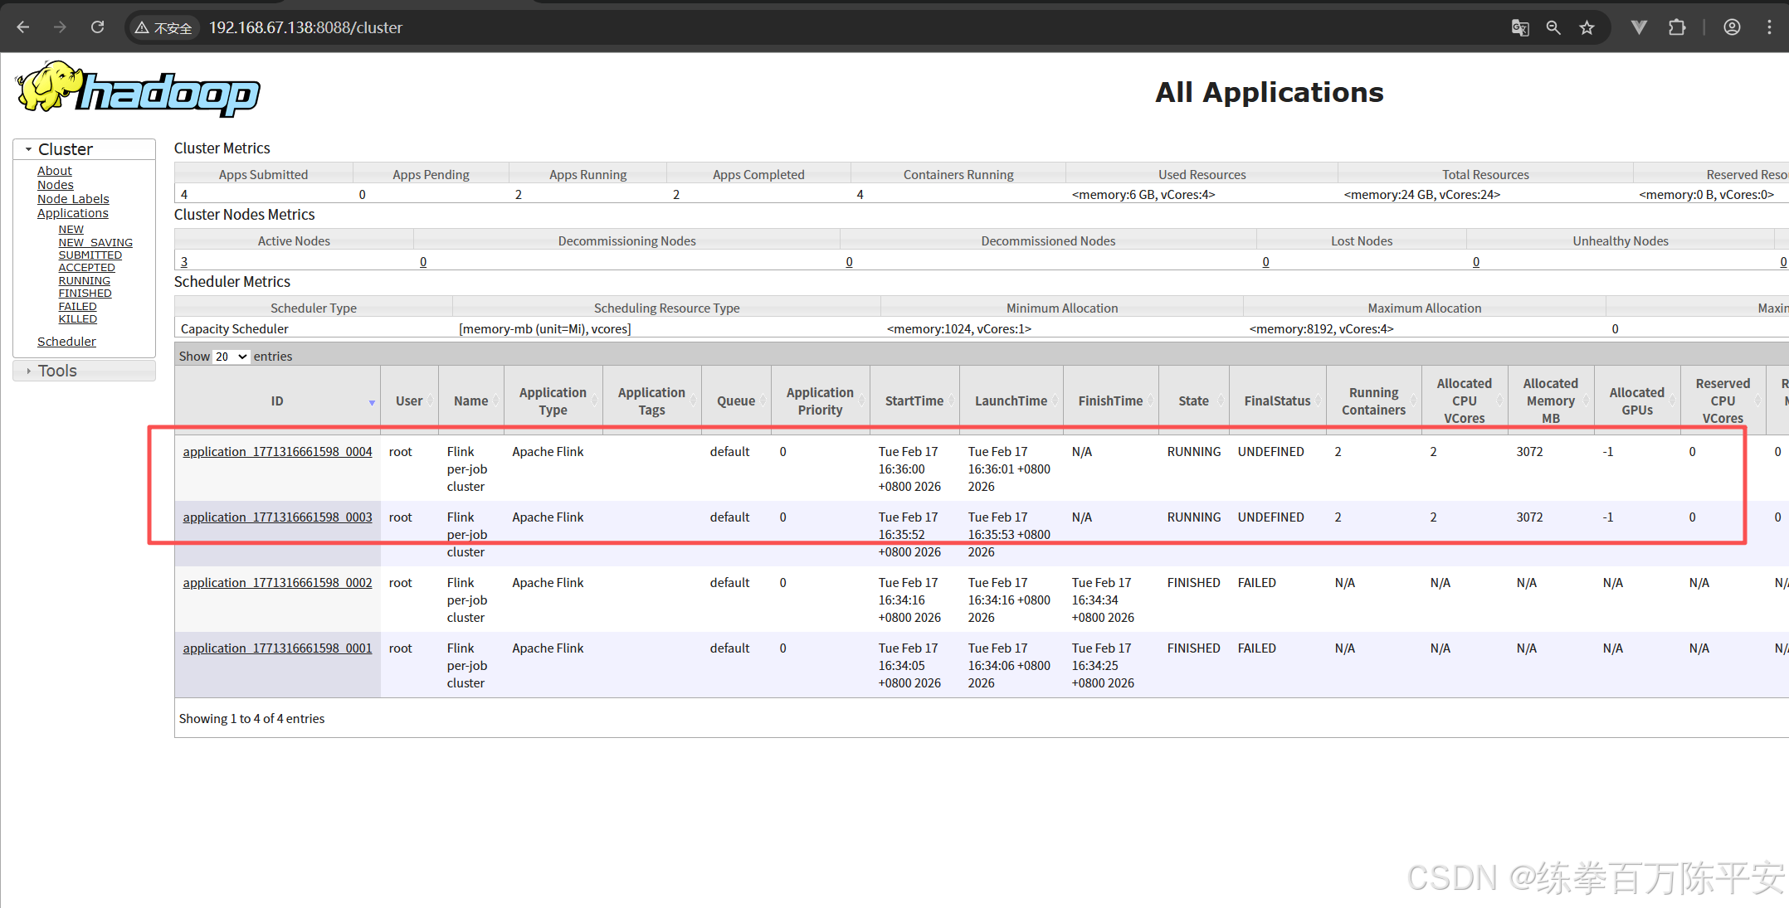Go back using the browser back arrow
Image resolution: width=1789 pixels, height=908 pixels.
point(23,27)
